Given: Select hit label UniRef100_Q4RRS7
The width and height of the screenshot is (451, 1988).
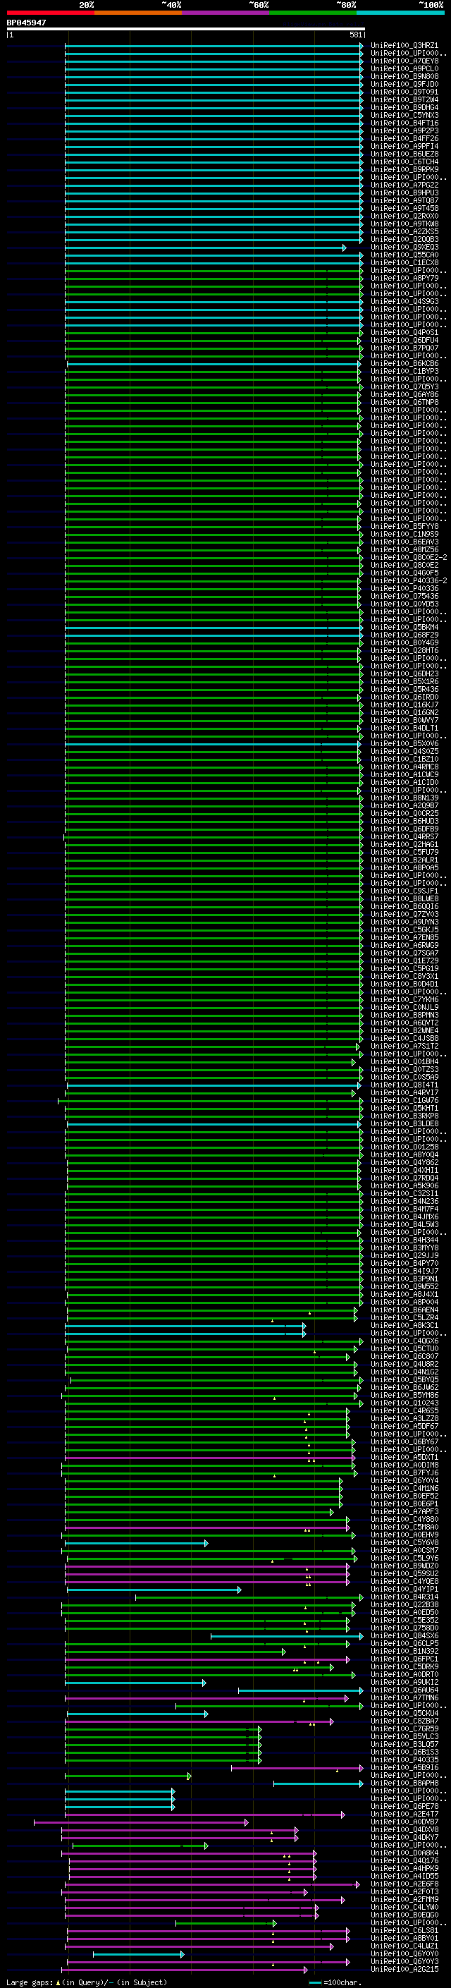Looking at the screenshot, I should coord(404,836).
